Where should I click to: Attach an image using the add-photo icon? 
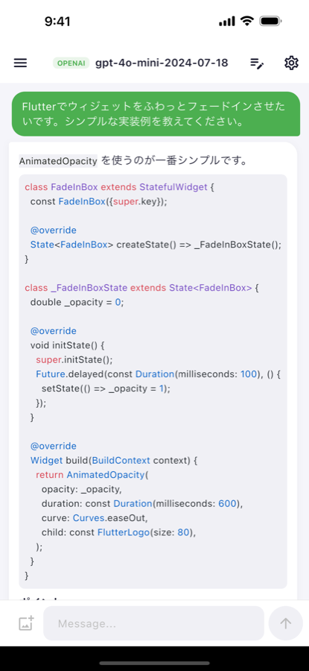pyautogui.click(x=27, y=623)
